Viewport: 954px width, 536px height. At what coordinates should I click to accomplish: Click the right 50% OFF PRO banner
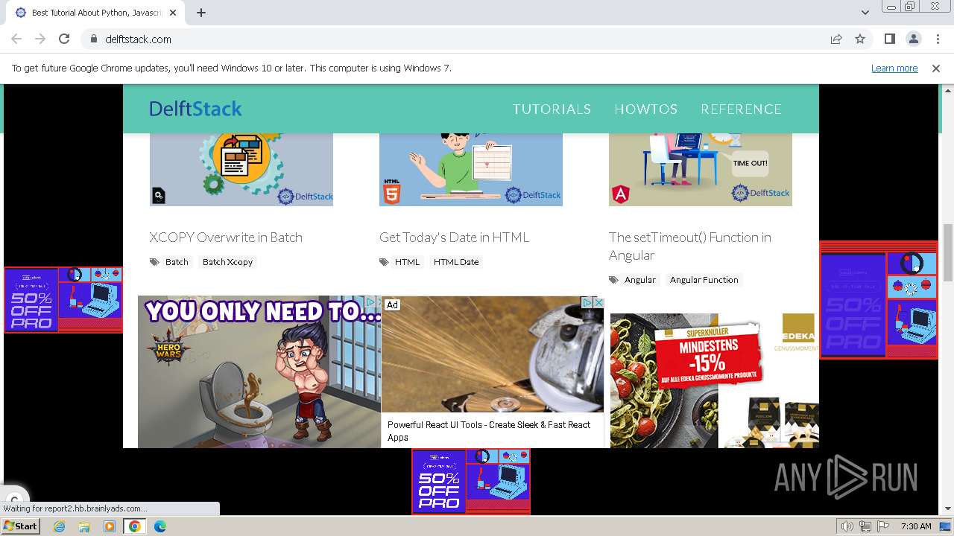[879, 299]
